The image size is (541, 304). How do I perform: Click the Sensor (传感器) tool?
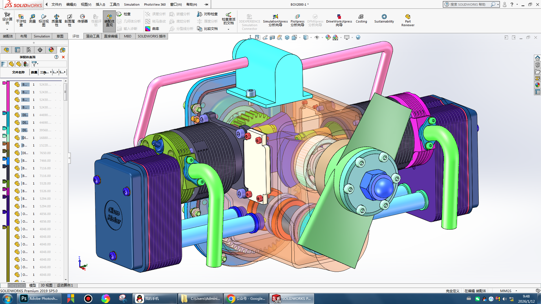click(x=82, y=19)
